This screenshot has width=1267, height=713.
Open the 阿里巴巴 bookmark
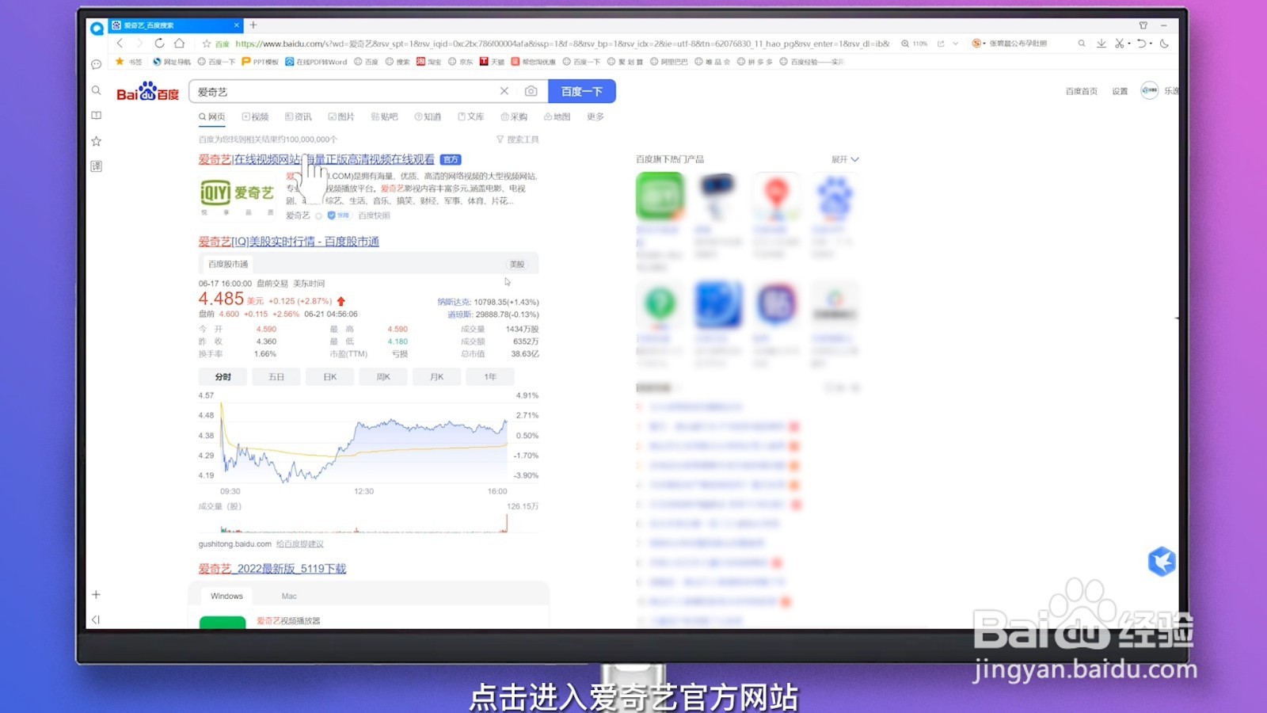pos(669,61)
